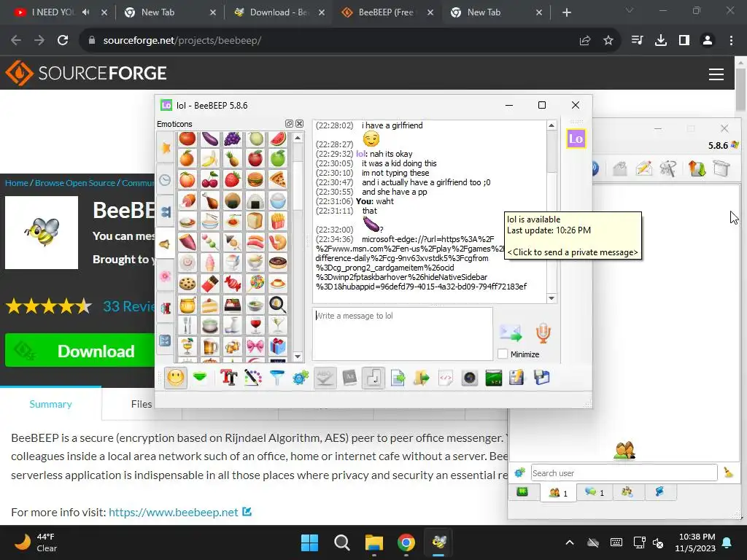The width and height of the screenshot is (747, 560).
Task: Record a voice message with the microphone icon
Action: click(543, 332)
